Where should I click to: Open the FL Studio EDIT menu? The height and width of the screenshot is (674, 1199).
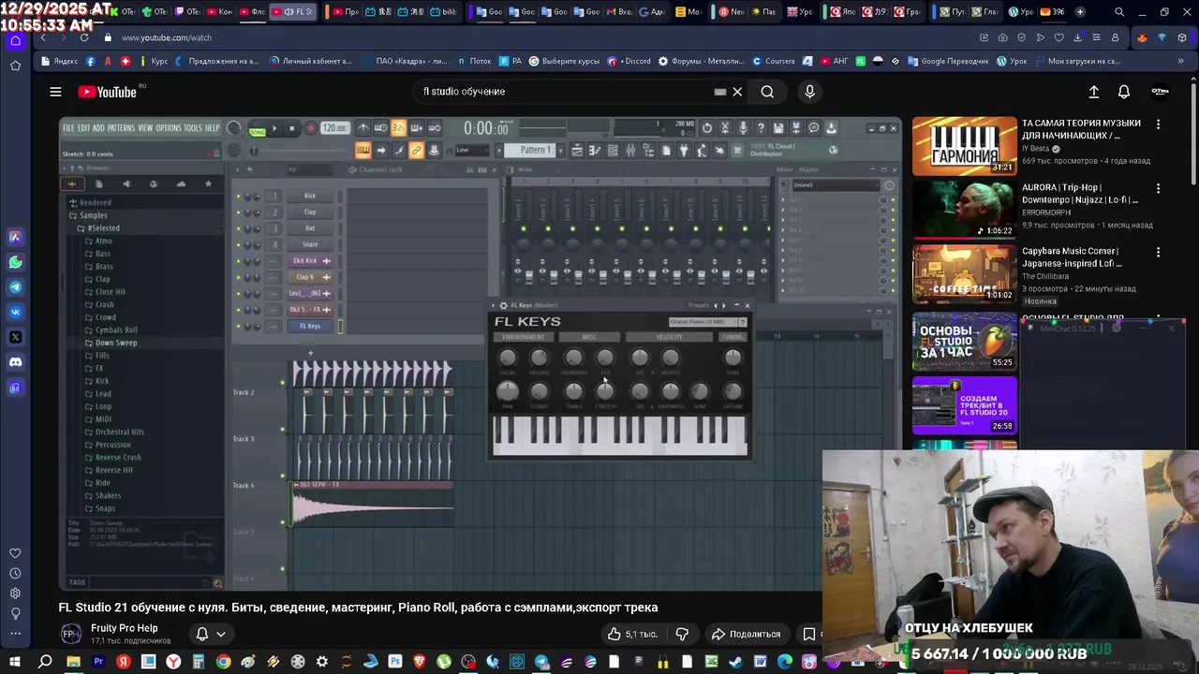pos(84,128)
